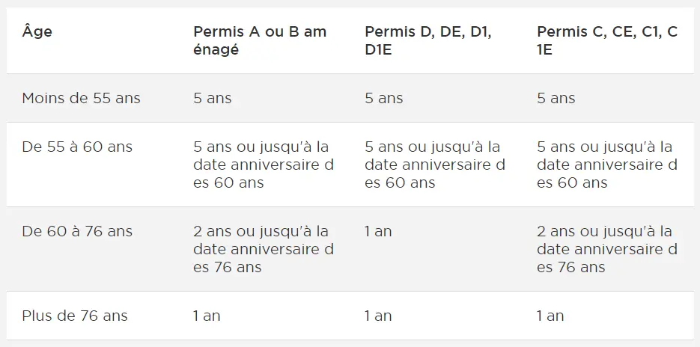Select Permis C value for Moins de 55 ans
Viewport: 700px width, 347px height.
(x=556, y=98)
